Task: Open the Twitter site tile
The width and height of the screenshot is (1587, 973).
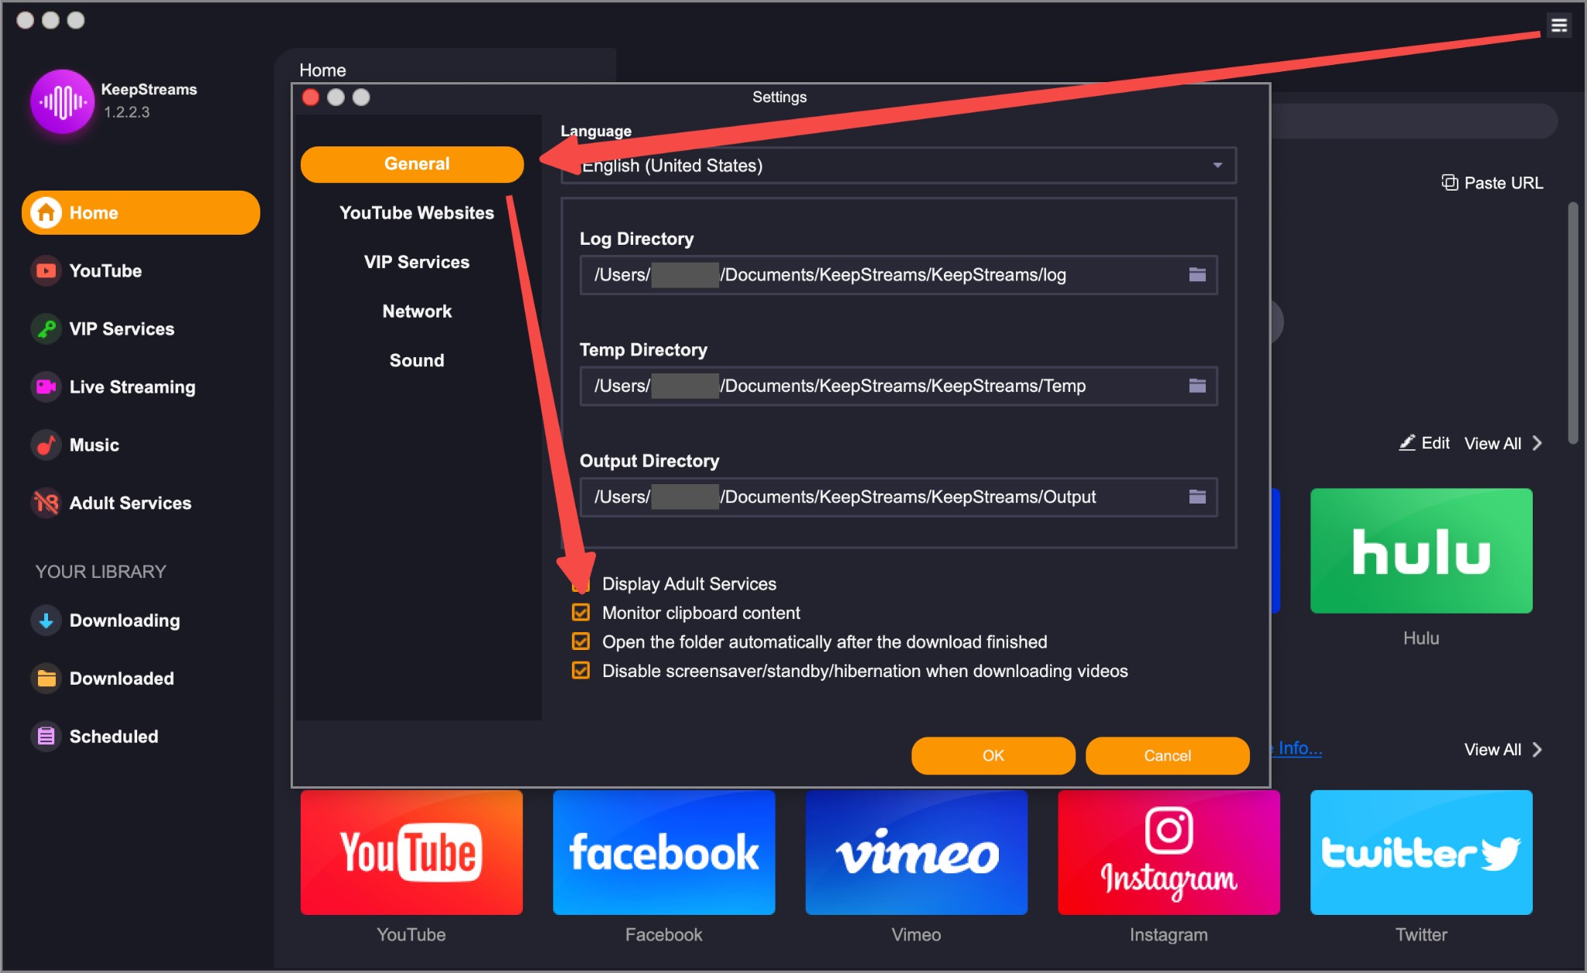Action: [x=1421, y=852]
